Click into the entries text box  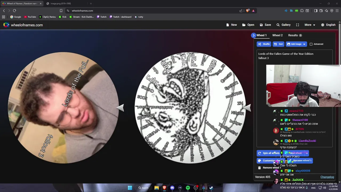coord(295,98)
